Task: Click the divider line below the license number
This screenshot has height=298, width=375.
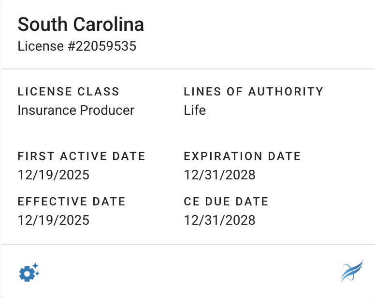Action: click(187, 69)
